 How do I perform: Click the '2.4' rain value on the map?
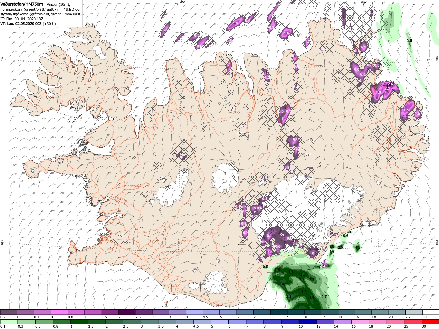282,284
